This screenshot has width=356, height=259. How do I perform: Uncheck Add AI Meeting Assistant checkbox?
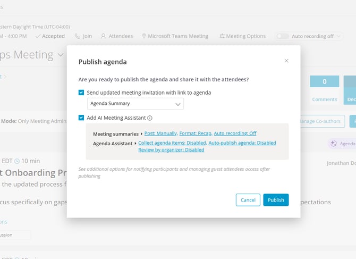point(81,118)
